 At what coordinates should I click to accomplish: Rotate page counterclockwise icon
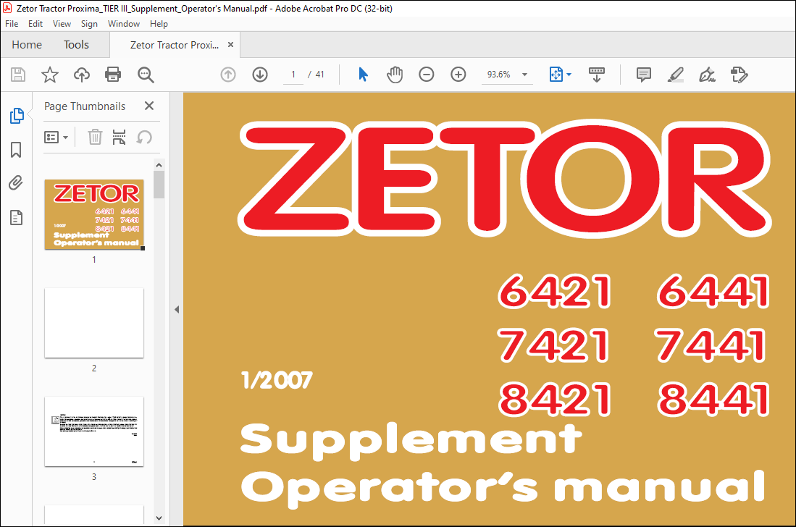pyautogui.click(x=144, y=137)
